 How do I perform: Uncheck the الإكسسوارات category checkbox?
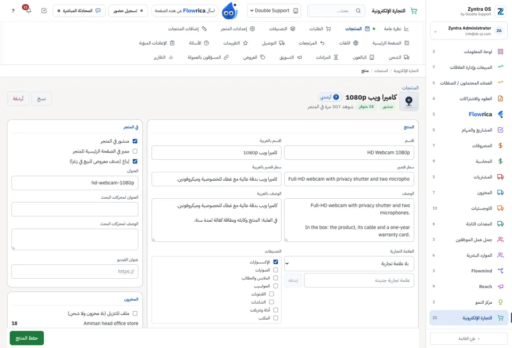pos(276,262)
